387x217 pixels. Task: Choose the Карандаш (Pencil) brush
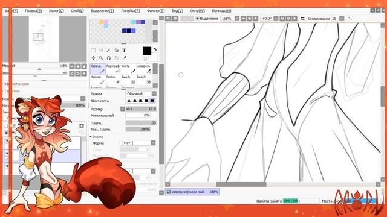tap(98, 69)
